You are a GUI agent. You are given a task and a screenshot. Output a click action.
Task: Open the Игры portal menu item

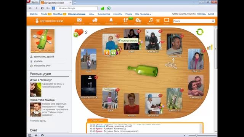coord(91,14)
